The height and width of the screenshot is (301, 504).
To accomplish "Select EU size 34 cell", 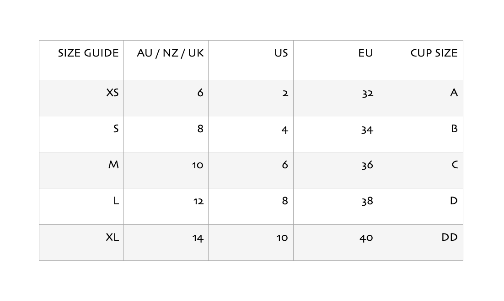I will [x=367, y=130].
